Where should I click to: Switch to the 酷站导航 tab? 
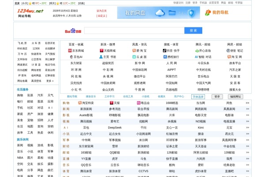(x=72, y=96)
